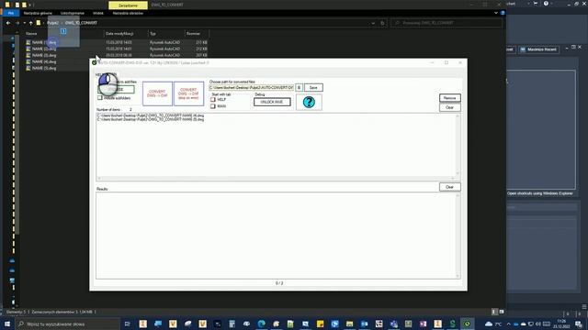588x330 pixels.
Task: Click the Remove button beside item list
Action: [x=449, y=98]
